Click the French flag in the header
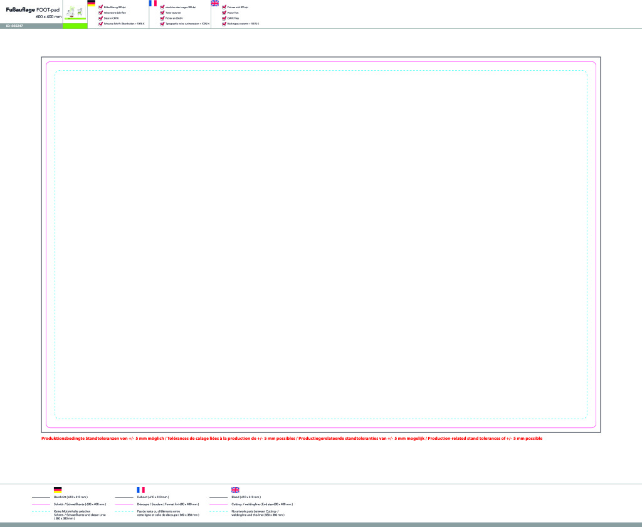The height and width of the screenshot is (527, 642). pyautogui.click(x=152, y=3)
